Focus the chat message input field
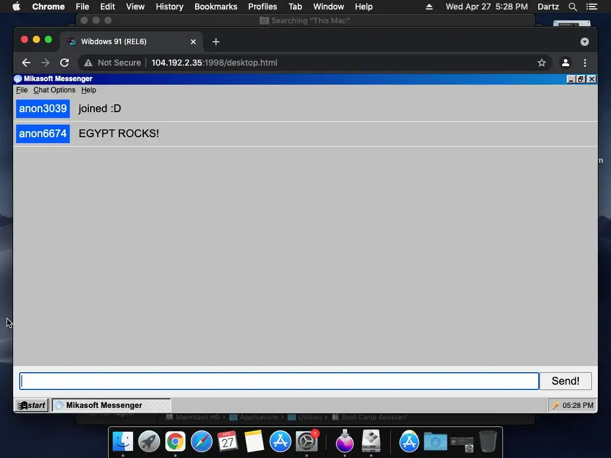This screenshot has width=611, height=458. 279,381
